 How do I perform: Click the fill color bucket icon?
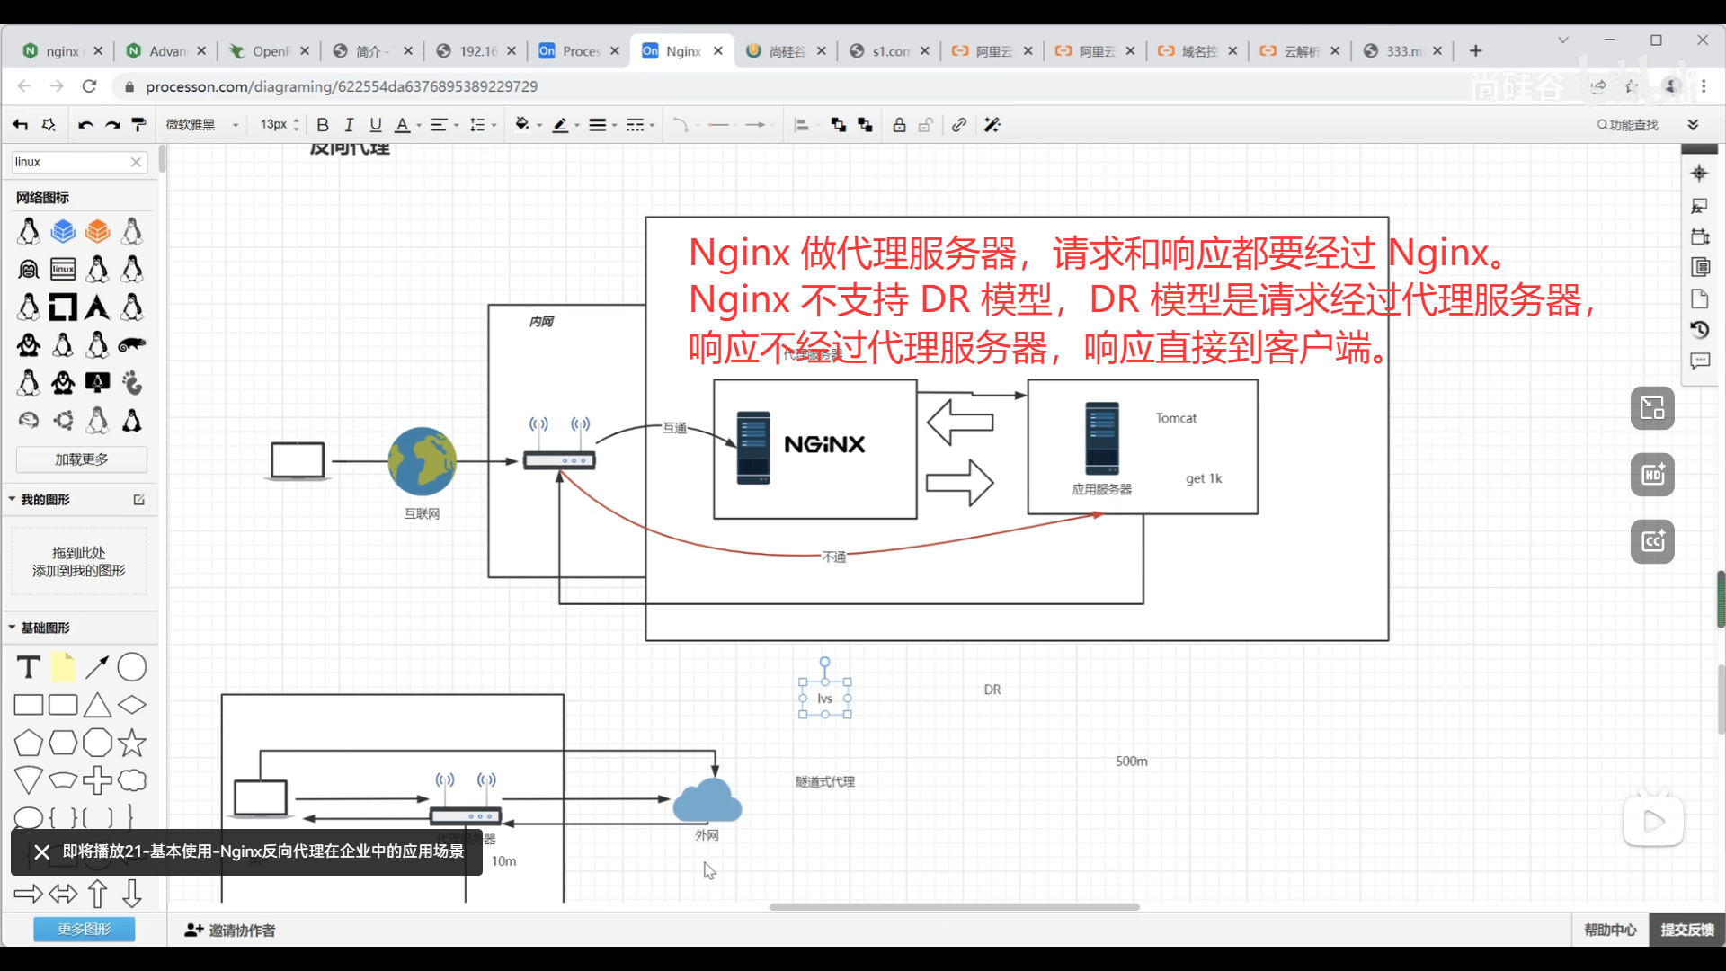(521, 125)
